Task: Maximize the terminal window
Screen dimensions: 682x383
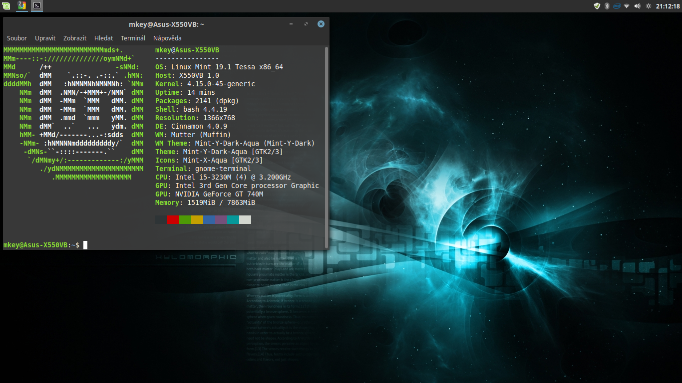Action: point(306,24)
